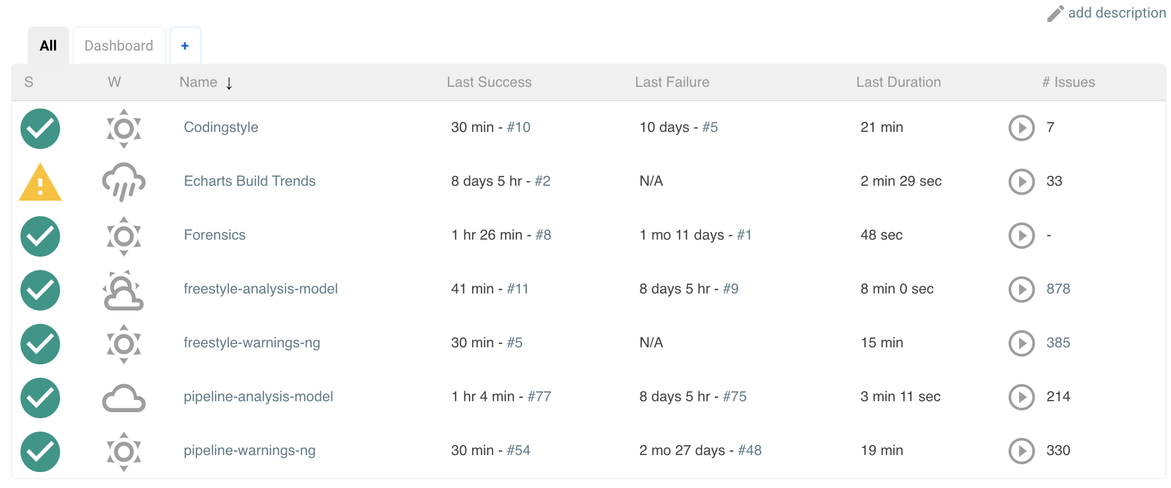This screenshot has height=488, width=1171.
Task: Sort table by Last Success column
Action: pyautogui.click(x=489, y=82)
